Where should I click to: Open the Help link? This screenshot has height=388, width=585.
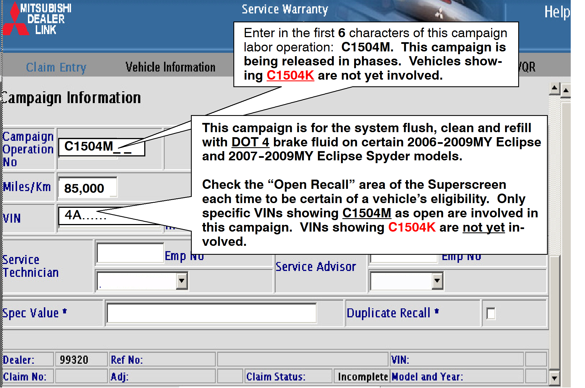click(x=557, y=12)
